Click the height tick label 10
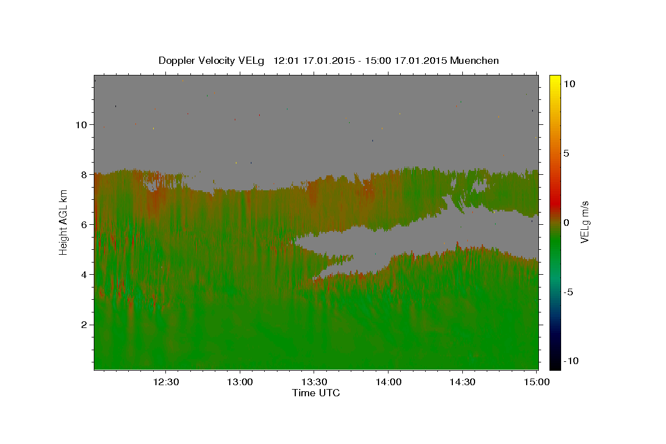Viewport: 666px width, 444px height. coord(81,124)
